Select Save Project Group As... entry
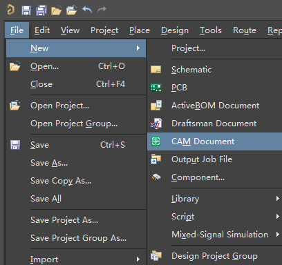282x265 pixels. 76,238
